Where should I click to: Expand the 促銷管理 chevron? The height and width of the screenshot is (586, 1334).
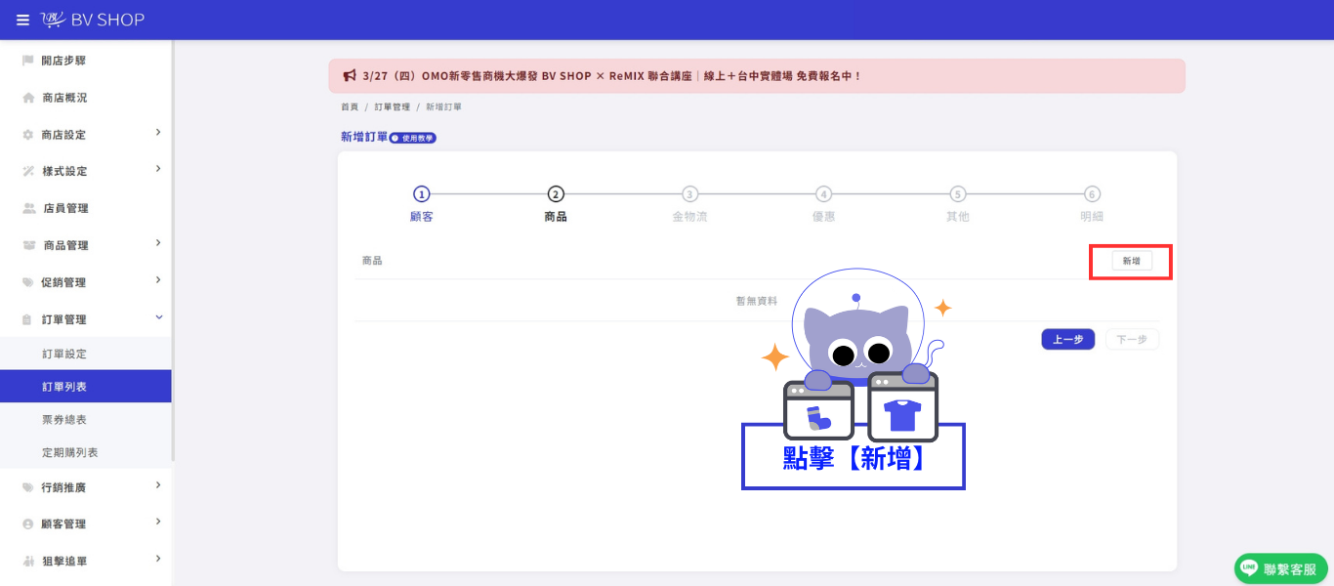(158, 280)
